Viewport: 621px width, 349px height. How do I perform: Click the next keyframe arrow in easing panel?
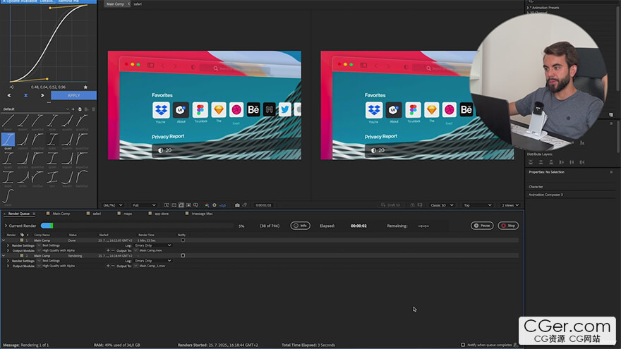click(x=42, y=95)
